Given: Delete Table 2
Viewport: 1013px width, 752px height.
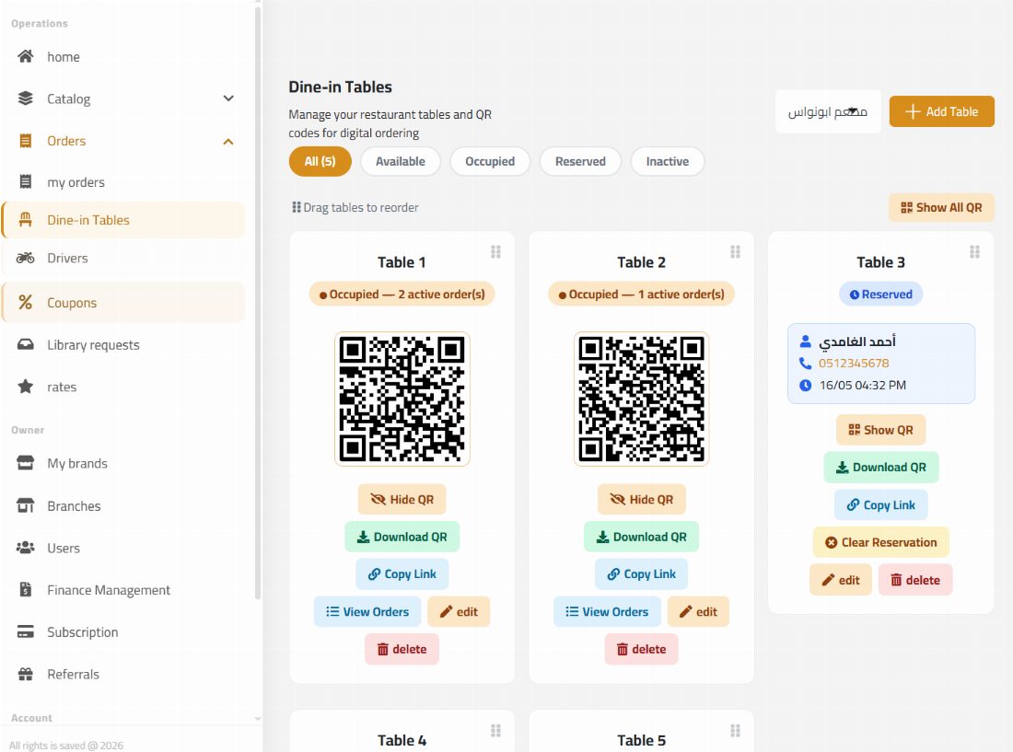Looking at the screenshot, I should [642, 649].
